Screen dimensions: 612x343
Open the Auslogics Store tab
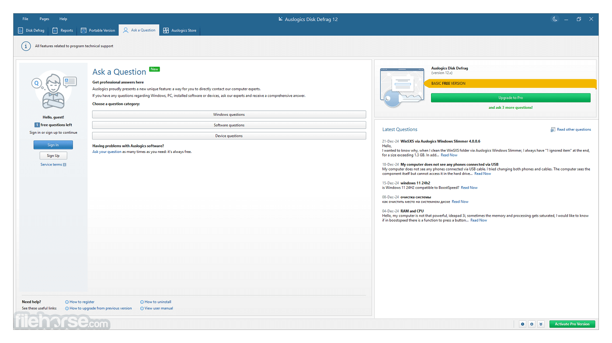180,31
